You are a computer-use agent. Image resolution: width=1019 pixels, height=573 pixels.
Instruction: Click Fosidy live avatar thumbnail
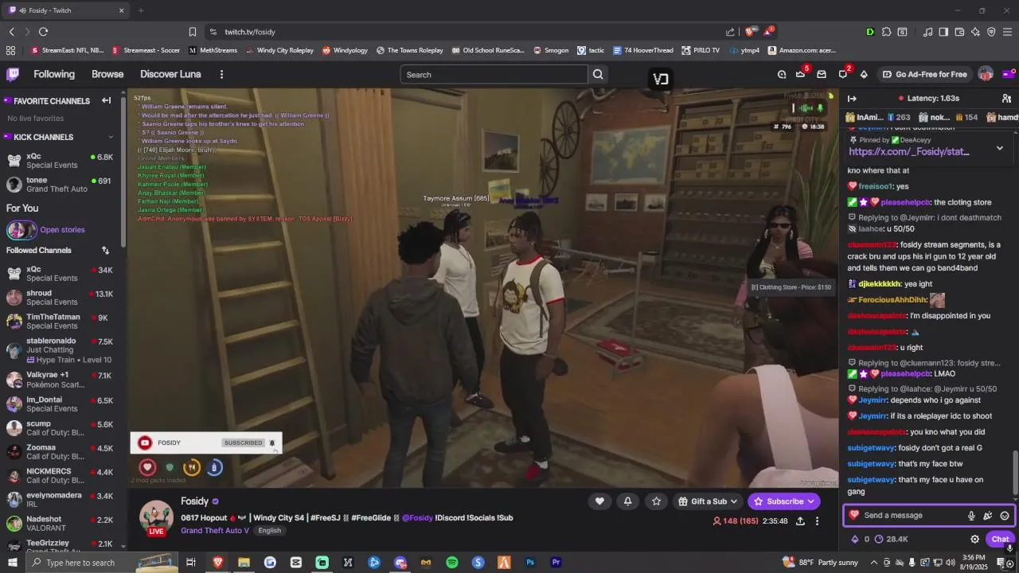coord(157,517)
